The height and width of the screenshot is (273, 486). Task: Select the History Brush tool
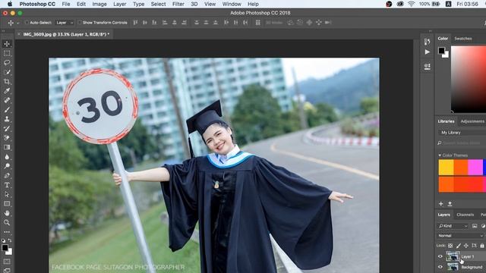pyautogui.click(x=7, y=128)
